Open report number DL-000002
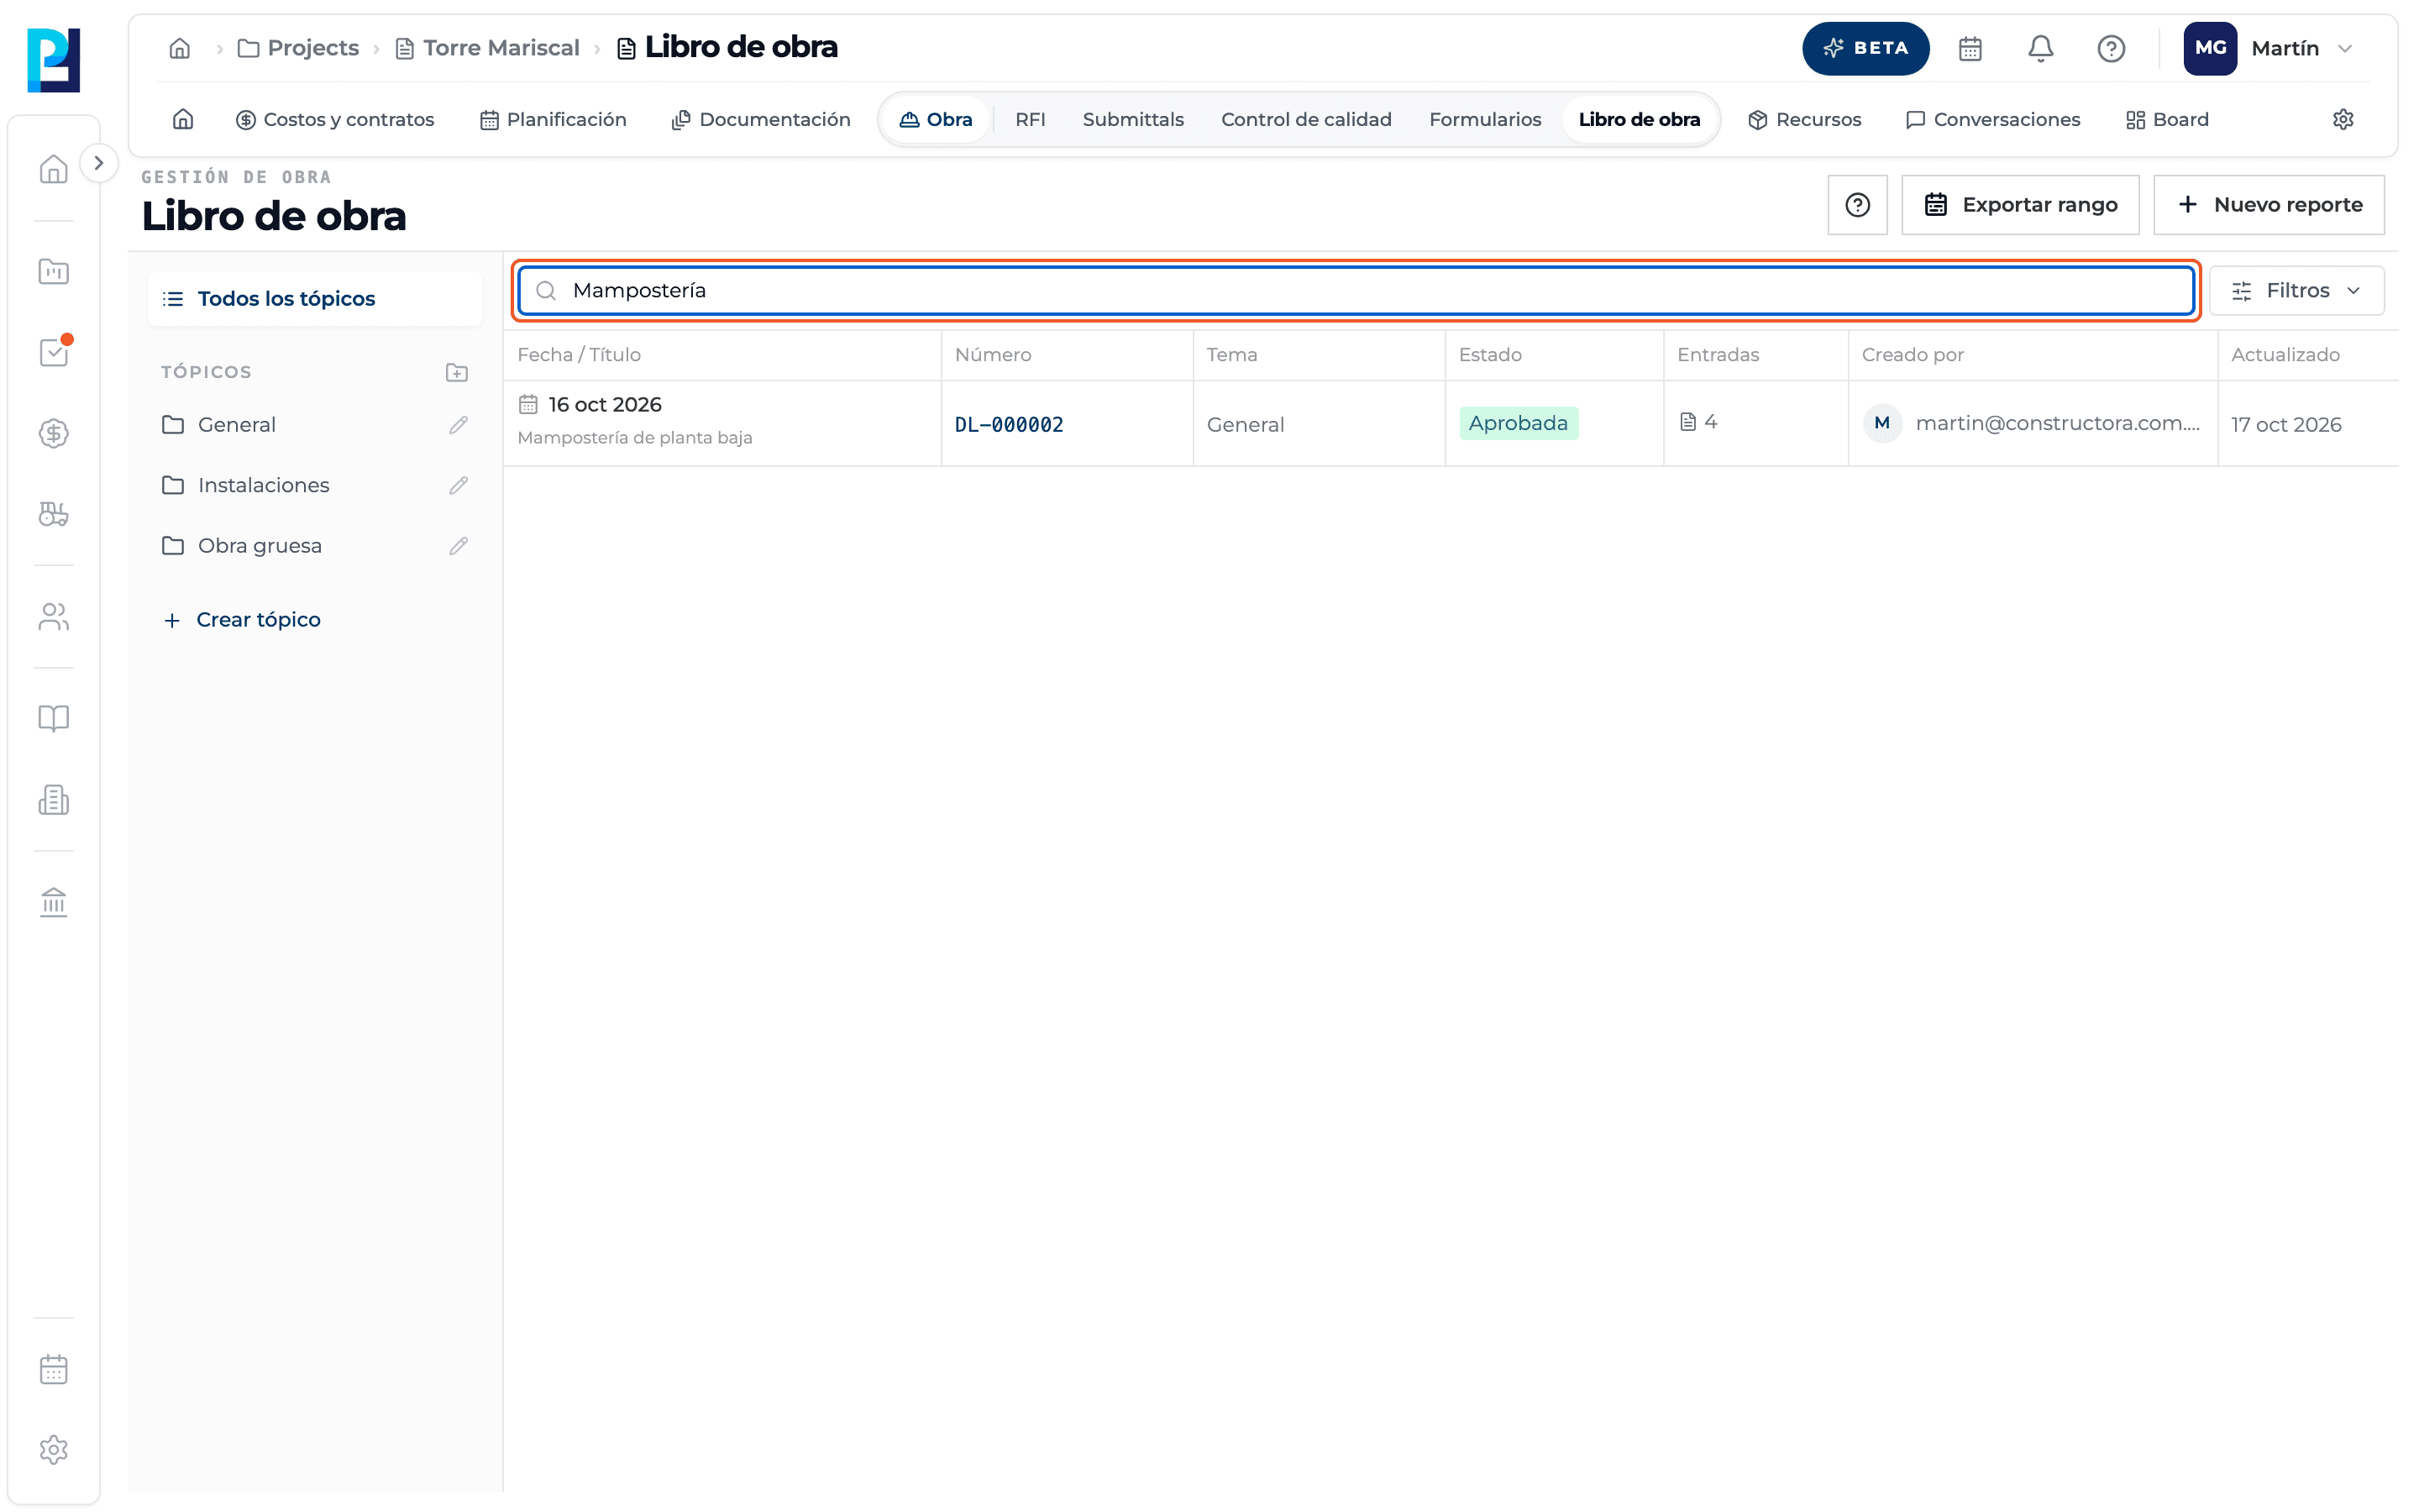This screenshot has height=1512, width=2419. [1009, 425]
